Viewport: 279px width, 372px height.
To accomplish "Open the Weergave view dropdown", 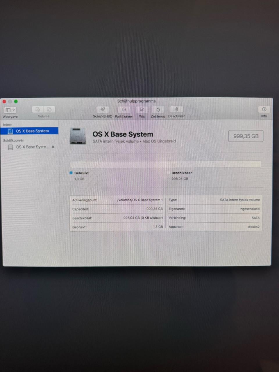I will 10,110.
